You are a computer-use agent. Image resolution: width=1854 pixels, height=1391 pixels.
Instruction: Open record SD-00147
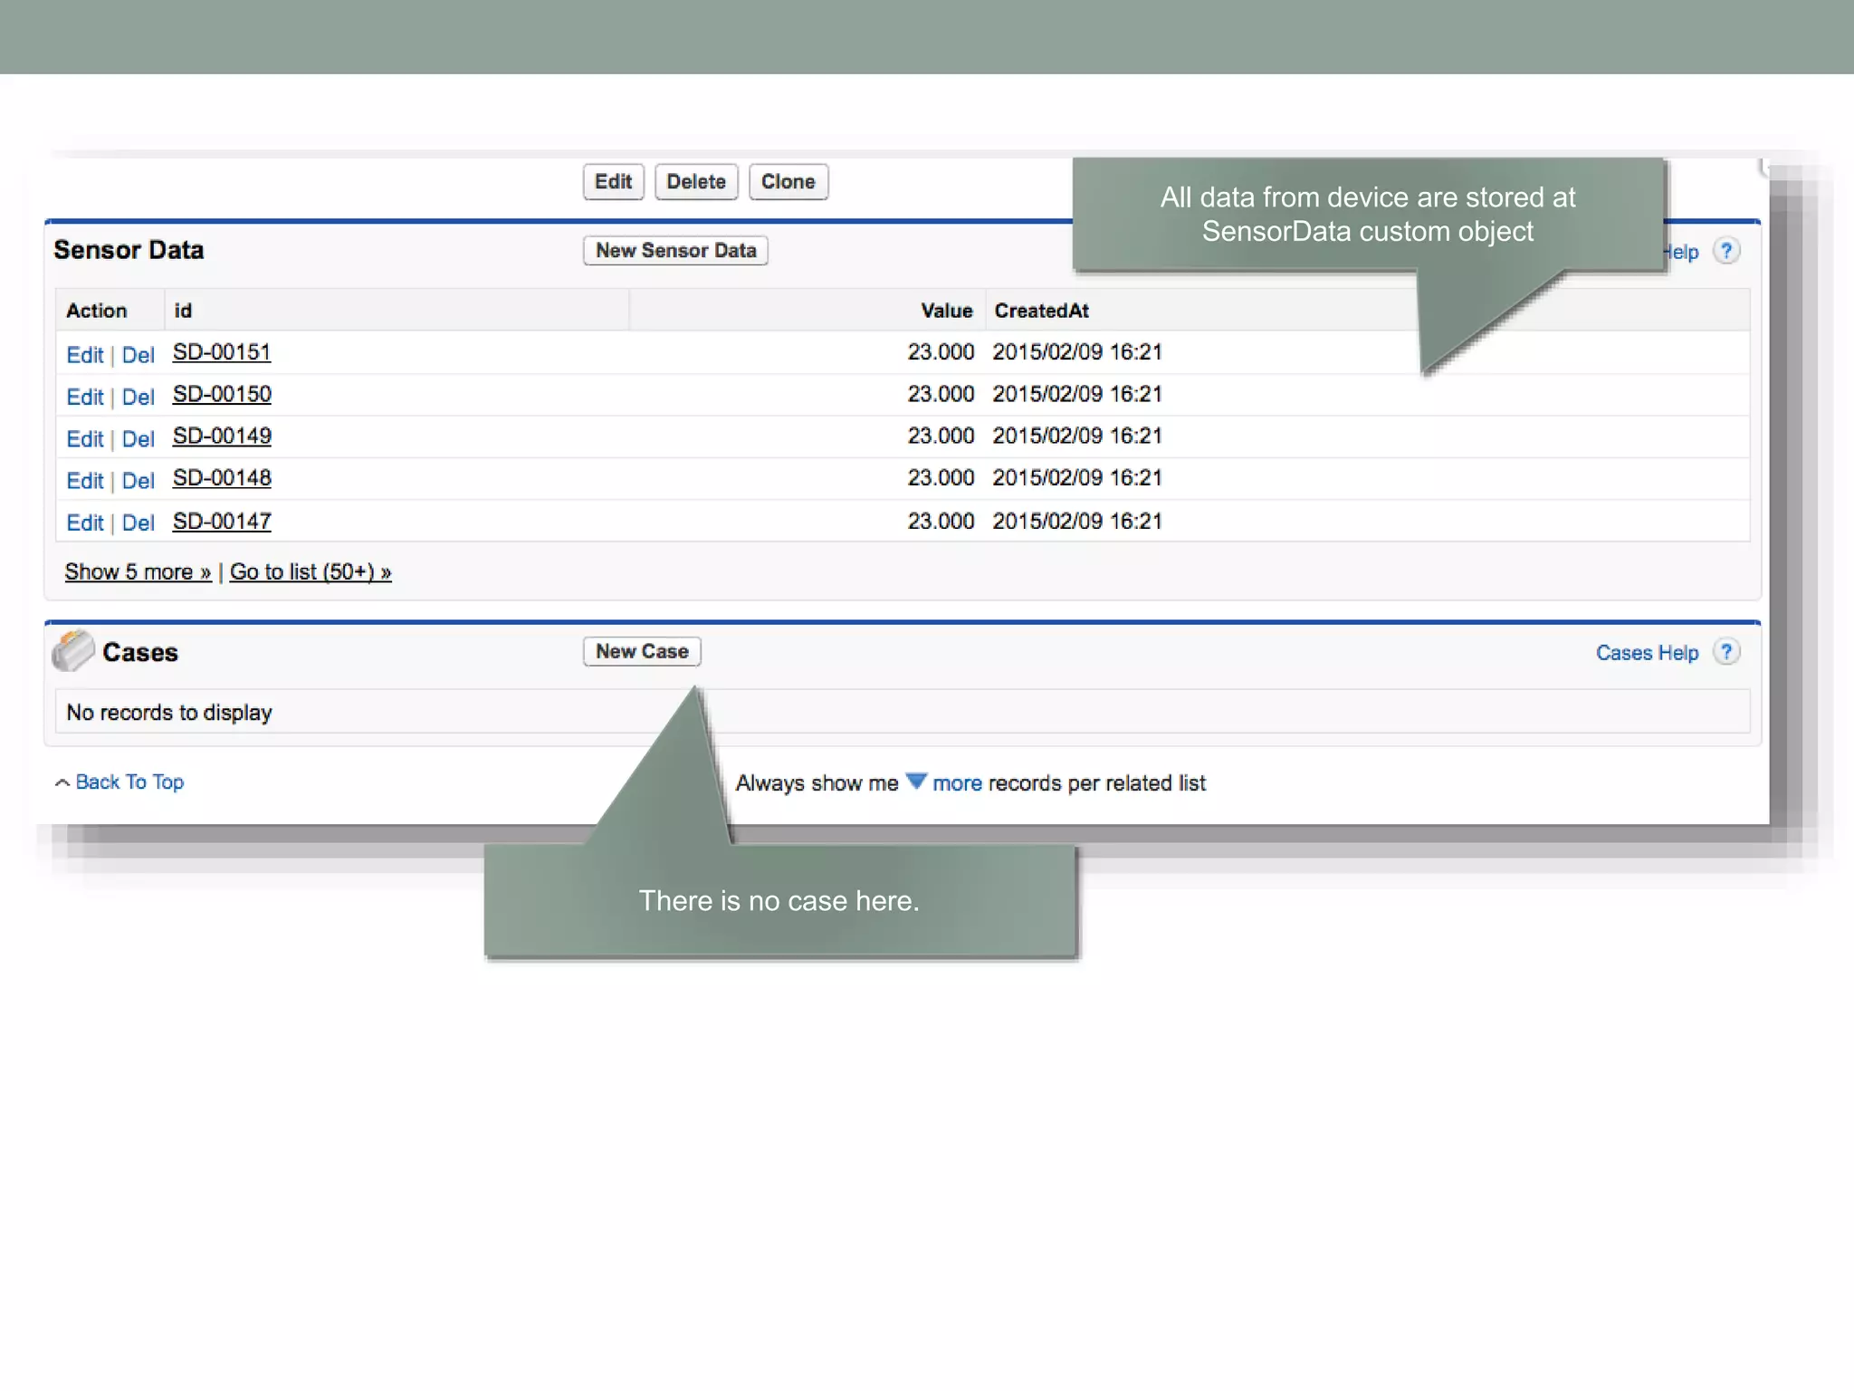[222, 522]
